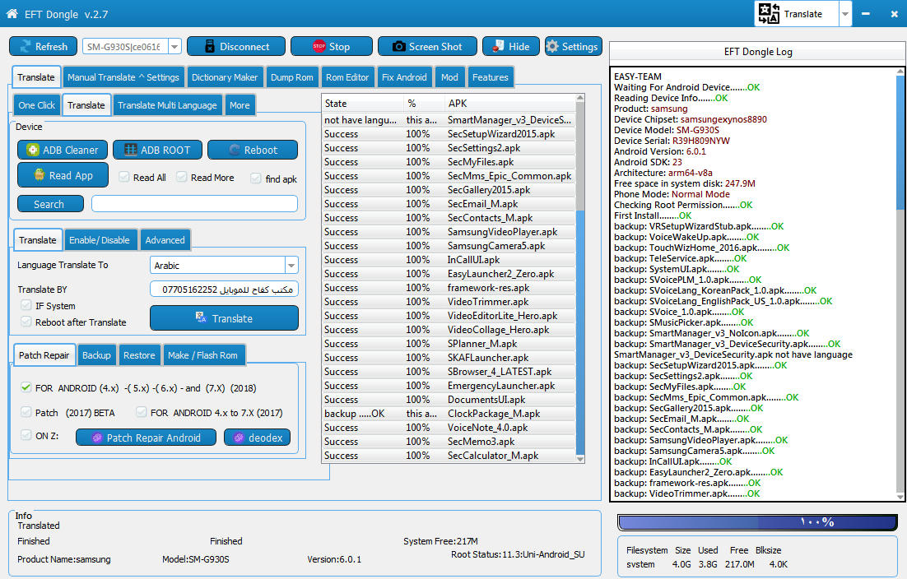The width and height of the screenshot is (907, 579).
Task: Click the SmartManager_v3_DeviceS... row
Action: (x=449, y=119)
